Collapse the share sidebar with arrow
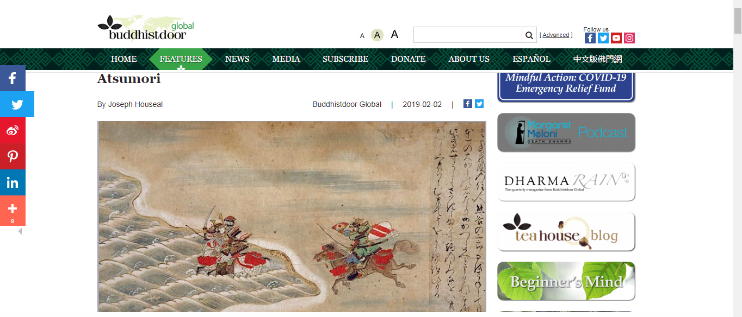 (20, 231)
